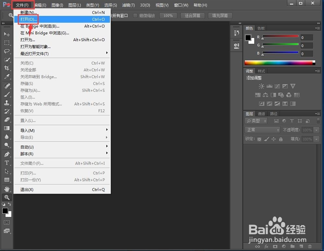Select the Clone Stamp tool
Image resolution: width=324 pixels, height=251 pixels.
[7, 103]
